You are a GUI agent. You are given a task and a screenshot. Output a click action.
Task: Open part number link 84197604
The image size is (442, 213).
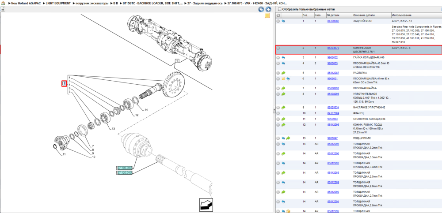(x=333, y=113)
